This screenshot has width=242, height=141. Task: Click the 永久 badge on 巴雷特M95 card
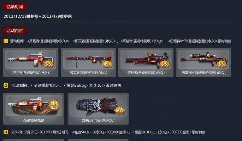(222, 64)
